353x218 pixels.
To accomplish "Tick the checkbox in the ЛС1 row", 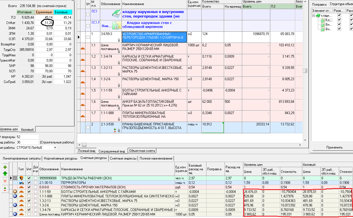I will coord(88,14).
